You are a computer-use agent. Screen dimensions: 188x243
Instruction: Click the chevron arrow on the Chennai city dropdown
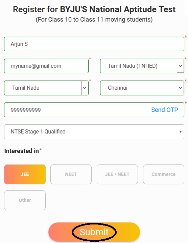coord(180,88)
